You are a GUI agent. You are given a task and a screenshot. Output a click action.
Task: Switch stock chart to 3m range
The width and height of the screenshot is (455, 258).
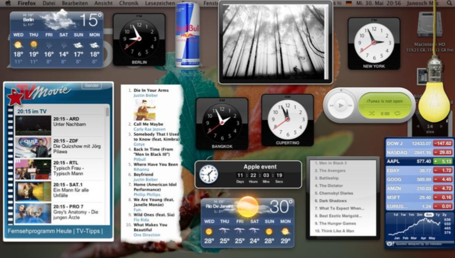[420, 215]
